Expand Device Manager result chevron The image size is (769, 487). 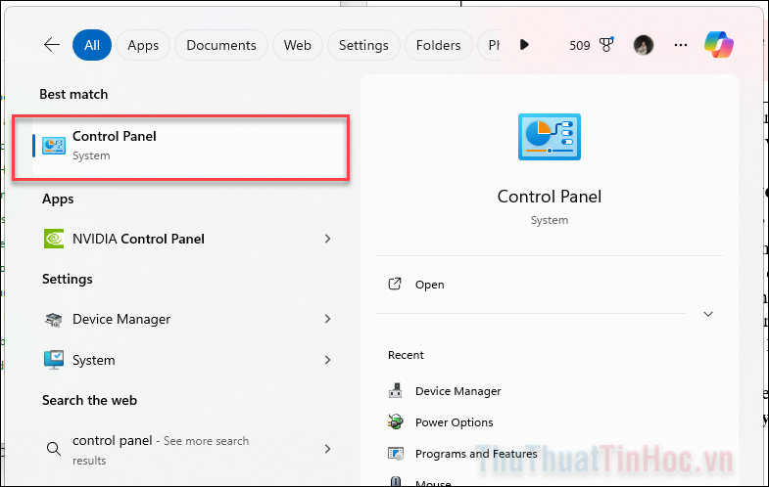(x=327, y=319)
